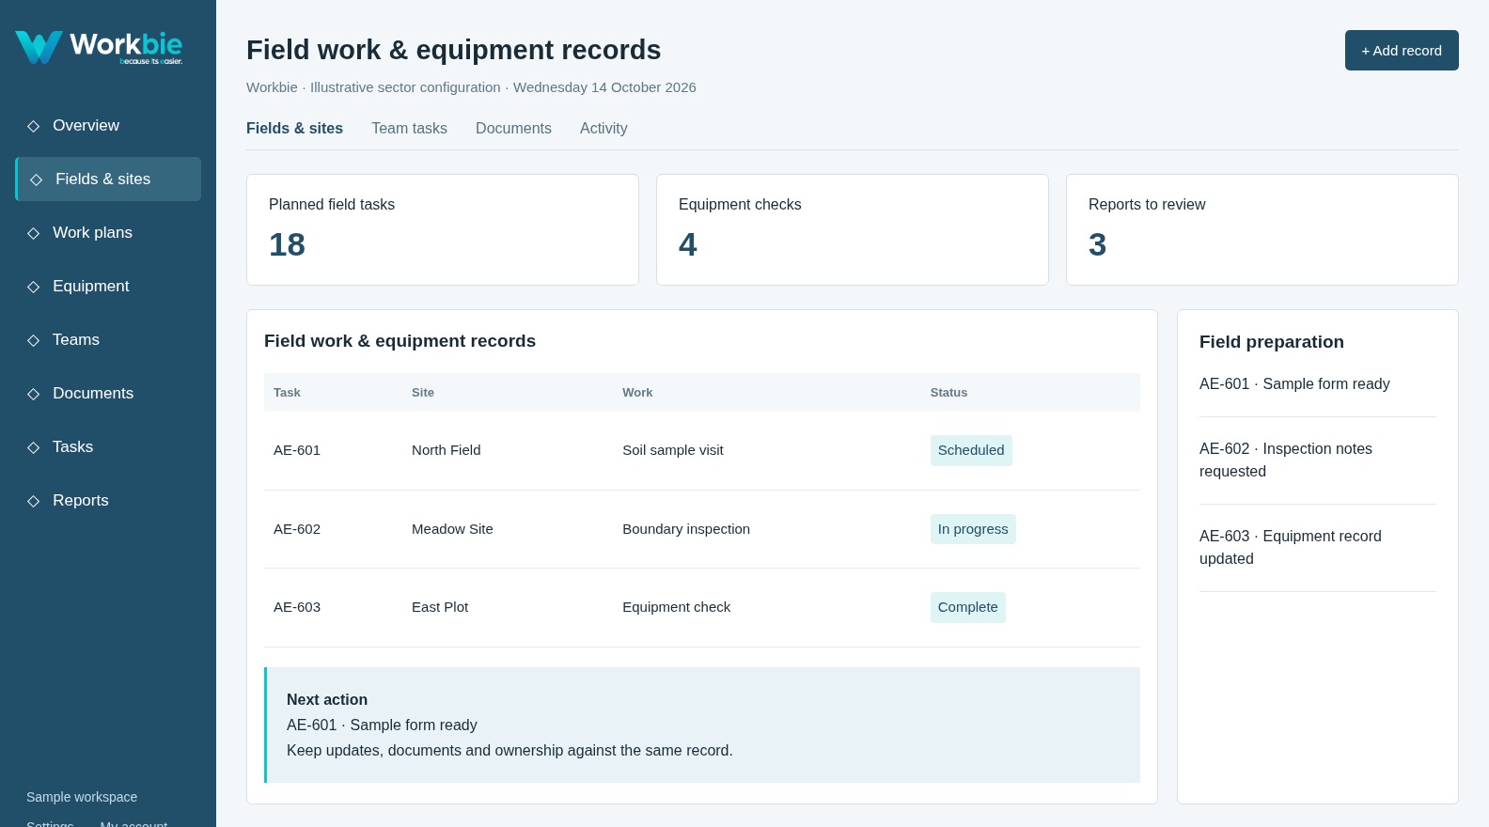The image size is (1489, 827).
Task: Click the Soil sample visit work cell
Action: [673, 450]
